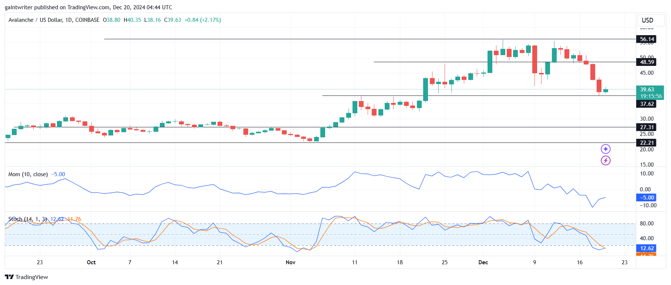Click the low value L38.16 in header

coord(153,20)
